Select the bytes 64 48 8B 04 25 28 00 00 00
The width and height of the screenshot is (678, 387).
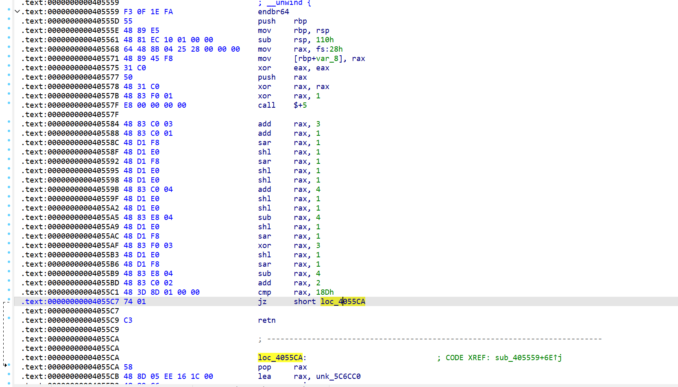click(182, 49)
